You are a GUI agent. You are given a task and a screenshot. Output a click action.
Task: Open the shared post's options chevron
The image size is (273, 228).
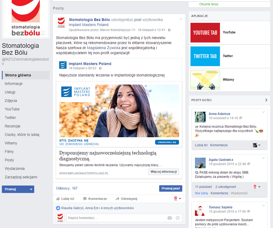click(181, 19)
